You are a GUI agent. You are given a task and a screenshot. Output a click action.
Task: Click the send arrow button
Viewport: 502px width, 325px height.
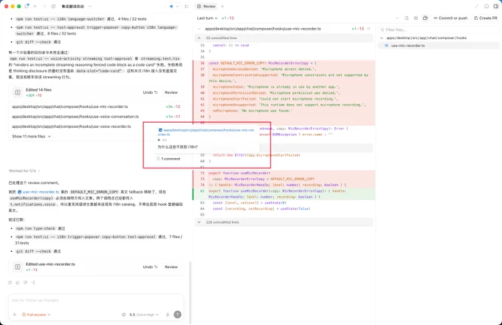[x=177, y=315]
